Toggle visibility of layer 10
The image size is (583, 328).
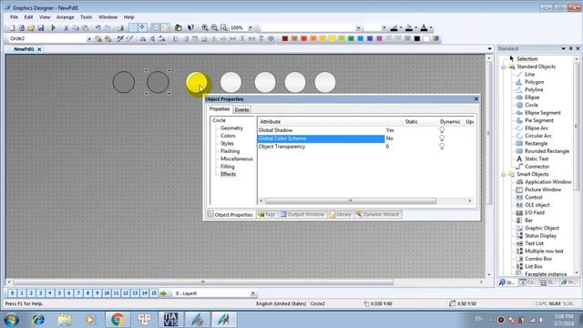107,293
